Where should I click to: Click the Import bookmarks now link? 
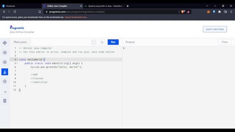(76, 17)
